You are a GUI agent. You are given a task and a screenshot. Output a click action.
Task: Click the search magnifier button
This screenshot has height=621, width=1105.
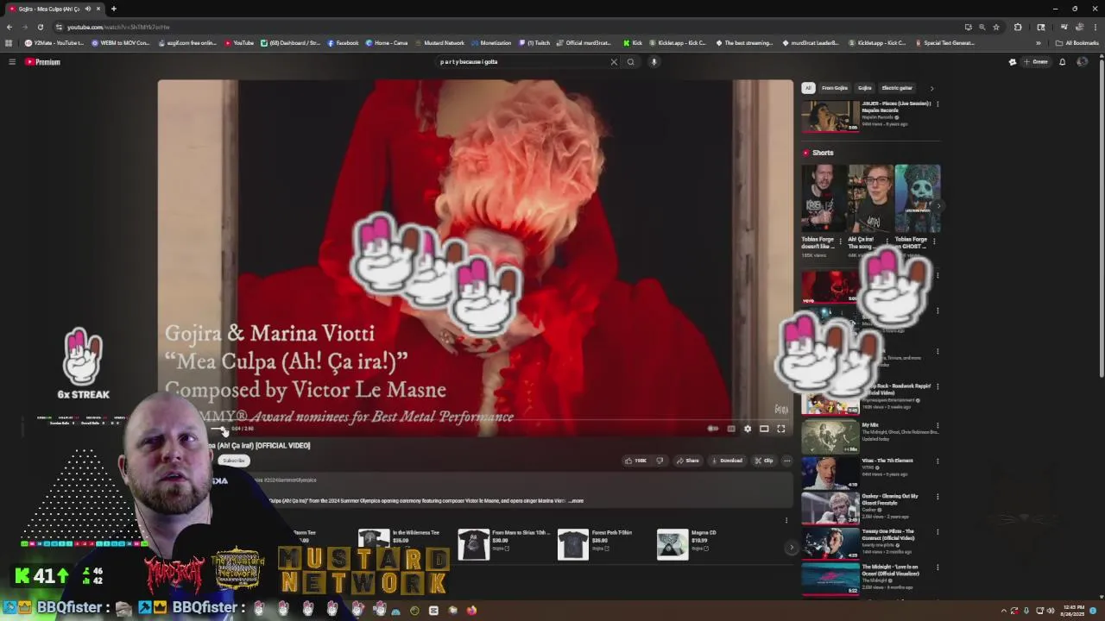[631, 62]
